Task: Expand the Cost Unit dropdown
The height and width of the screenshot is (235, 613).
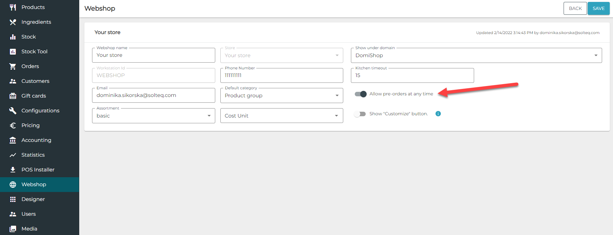Action: [x=281, y=116]
